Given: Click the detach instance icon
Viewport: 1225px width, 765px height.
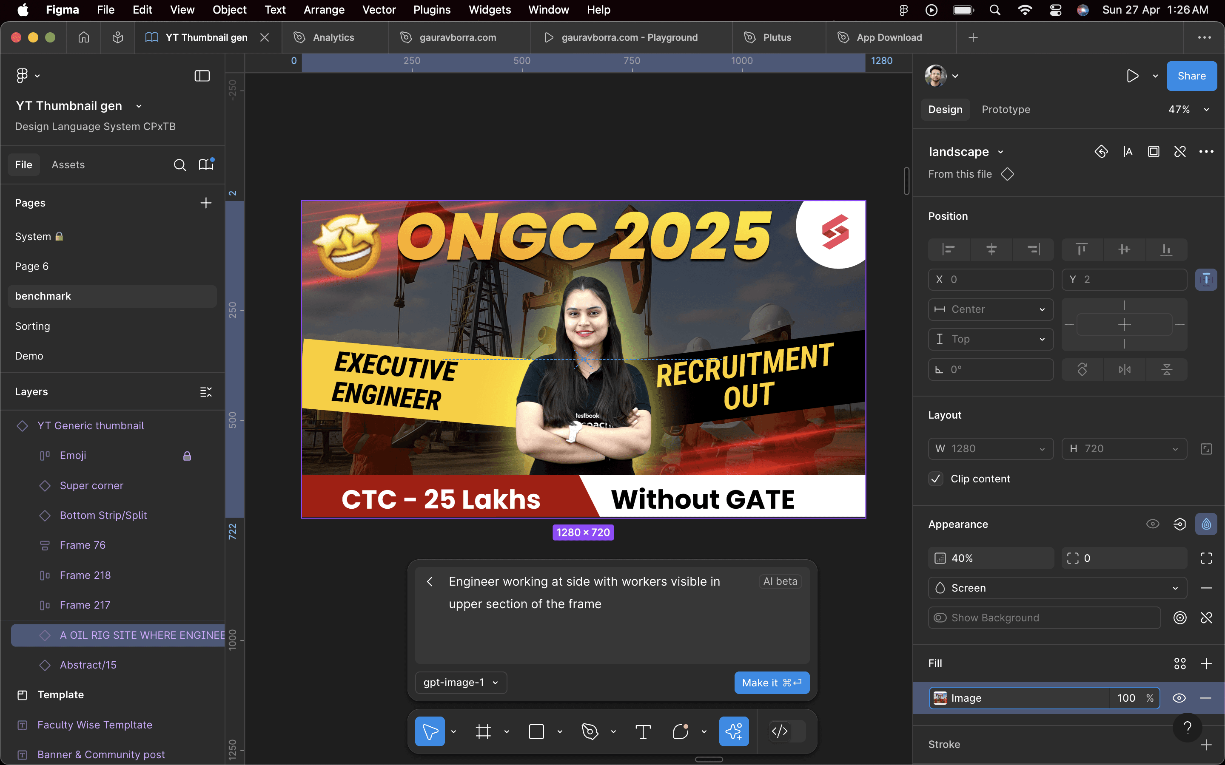Looking at the screenshot, I should pyautogui.click(x=1180, y=152).
